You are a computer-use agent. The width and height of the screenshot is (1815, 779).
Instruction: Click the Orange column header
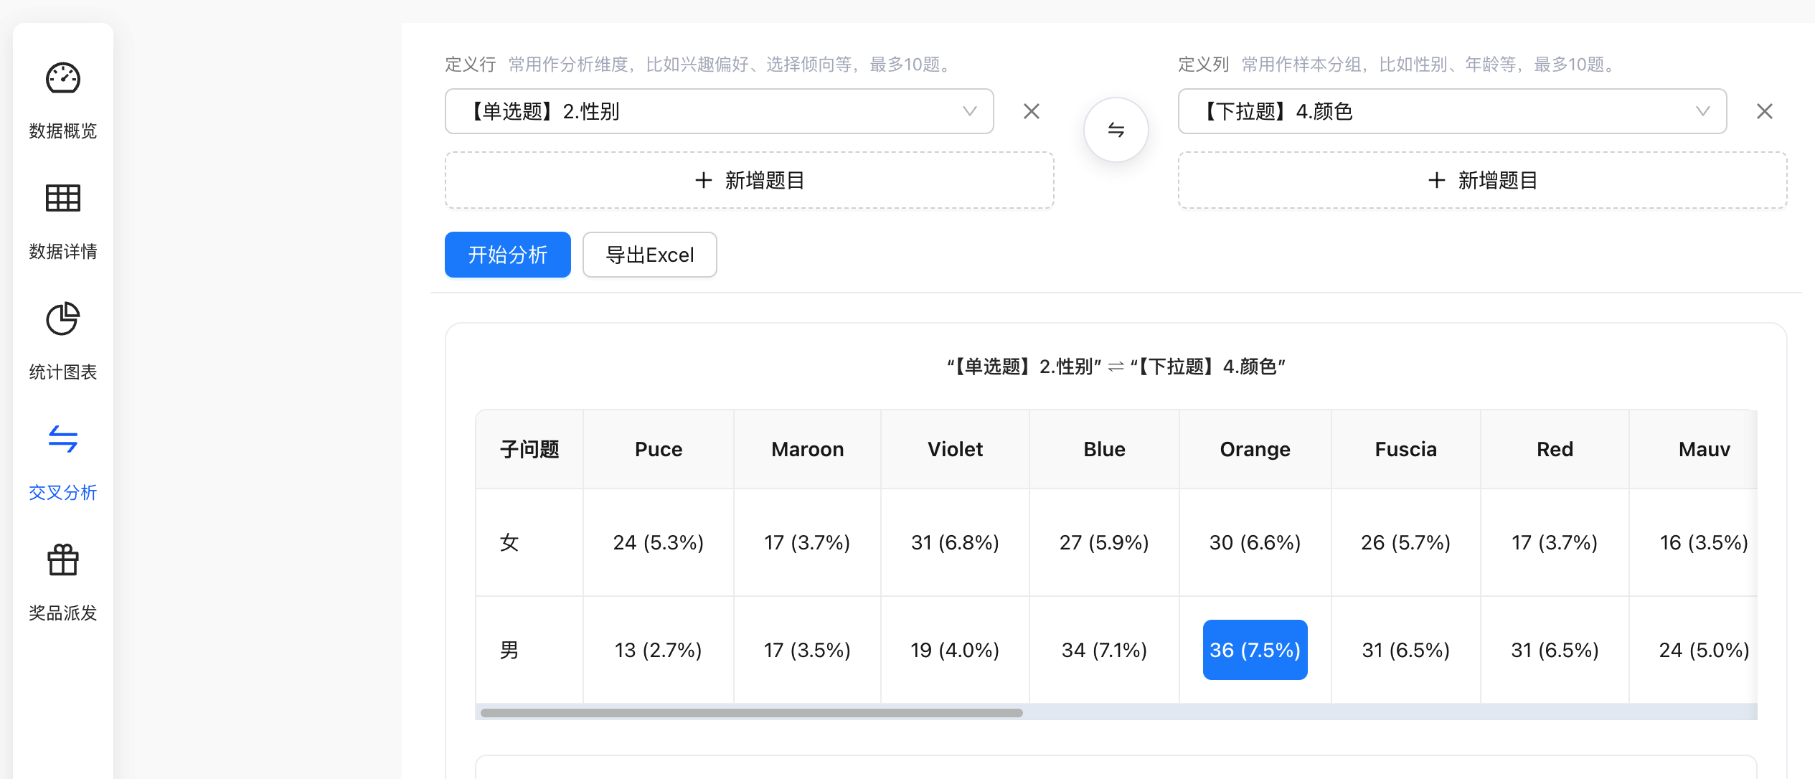tap(1255, 449)
